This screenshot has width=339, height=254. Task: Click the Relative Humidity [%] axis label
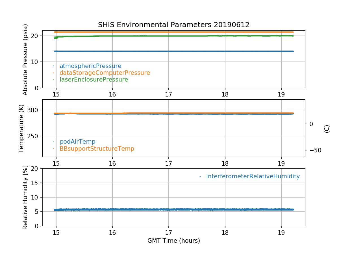25,197
